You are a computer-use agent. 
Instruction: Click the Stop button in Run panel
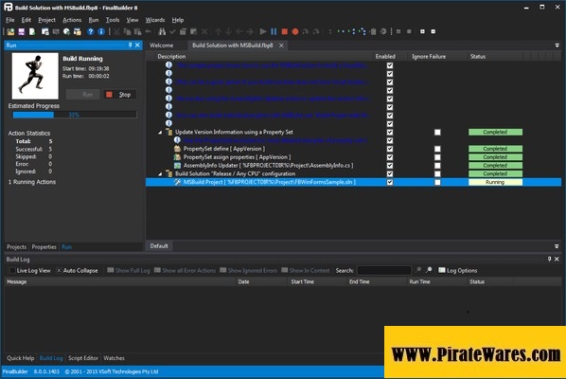(x=119, y=95)
